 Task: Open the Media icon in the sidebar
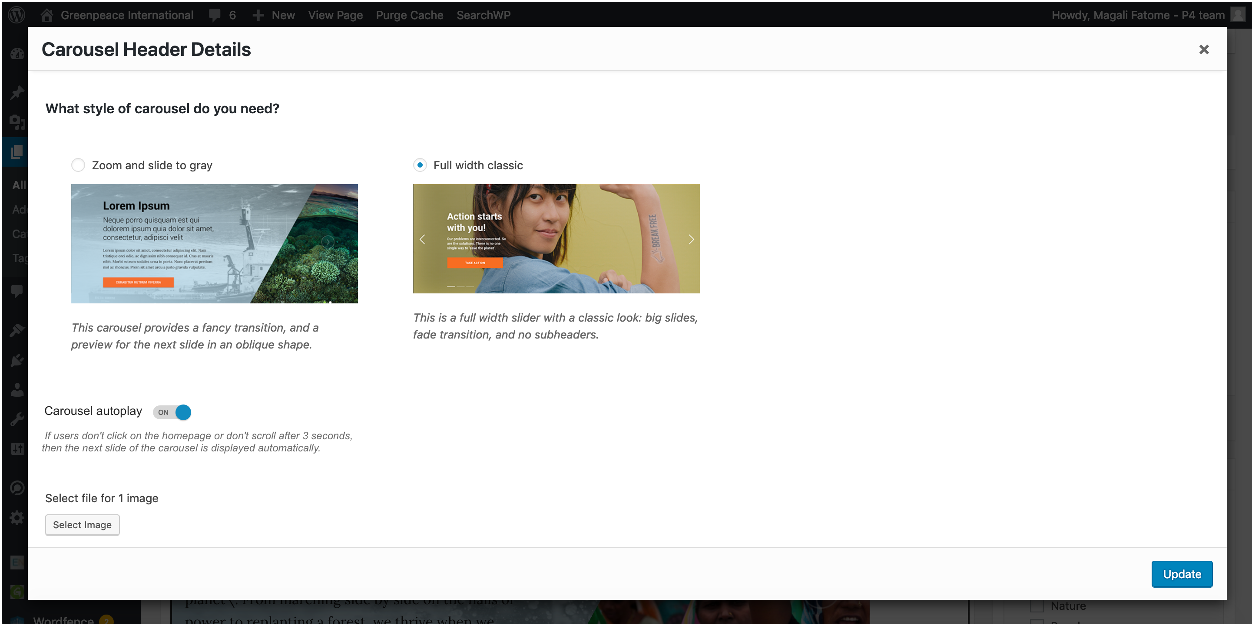coord(17,122)
